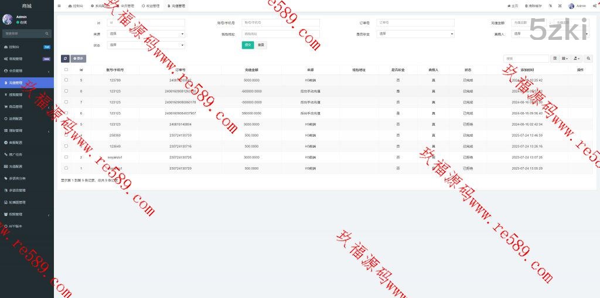Click the magnifier icon in sidebar search box
Viewport: 600px width, 298px height.
[47, 33]
